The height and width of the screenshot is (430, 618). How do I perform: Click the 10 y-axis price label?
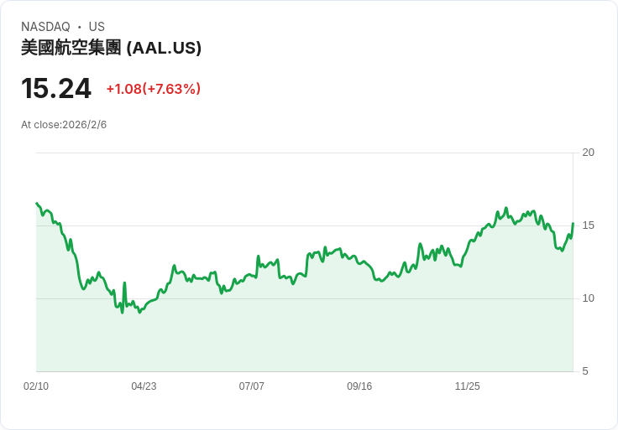point(588,298)
